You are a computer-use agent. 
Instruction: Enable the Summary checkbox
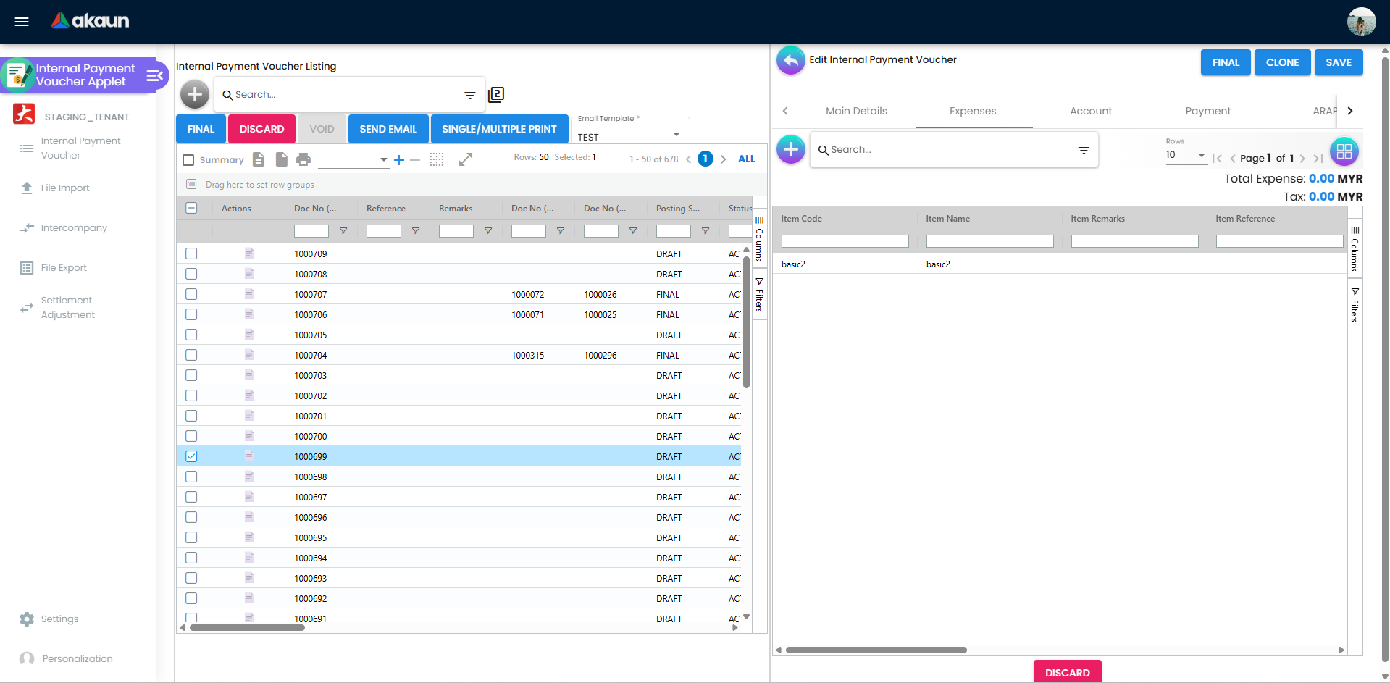click(x=188, y=159)
